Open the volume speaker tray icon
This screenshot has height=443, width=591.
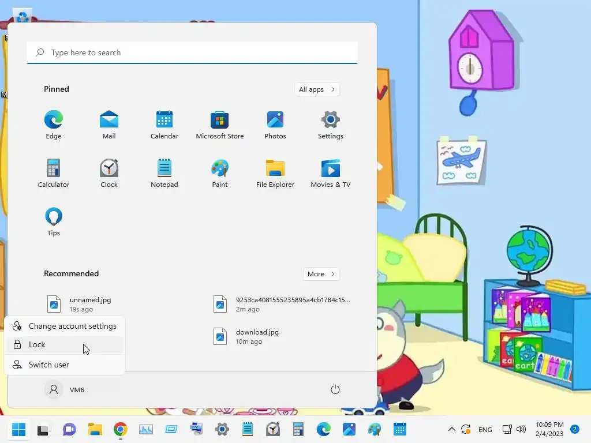[521, 429]
